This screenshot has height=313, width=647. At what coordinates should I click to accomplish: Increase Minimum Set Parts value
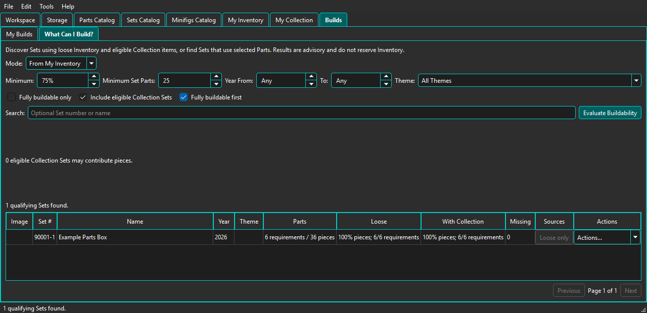(x=216, y=77)
